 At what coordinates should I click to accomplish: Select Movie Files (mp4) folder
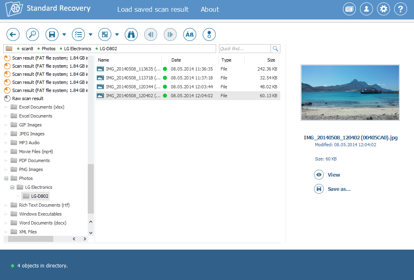coord(36,152)
